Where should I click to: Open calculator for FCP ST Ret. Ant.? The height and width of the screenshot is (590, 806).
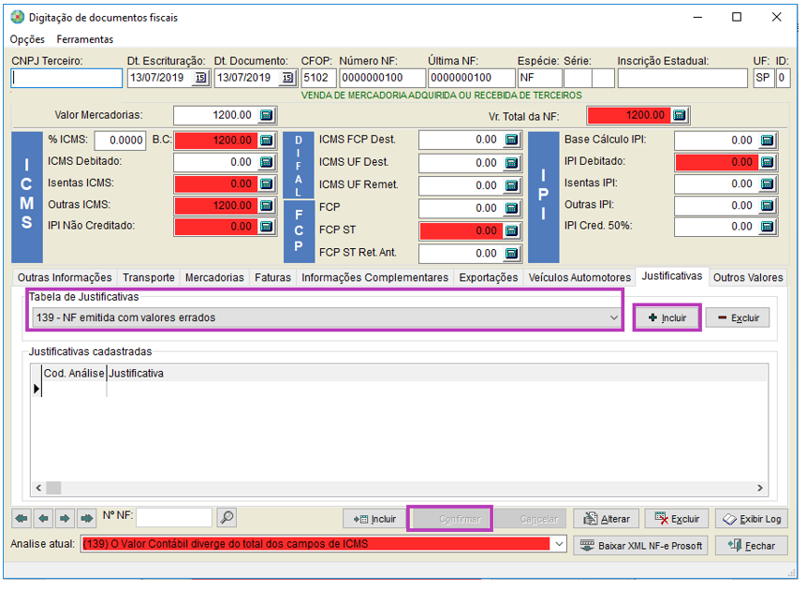(511, 253)
